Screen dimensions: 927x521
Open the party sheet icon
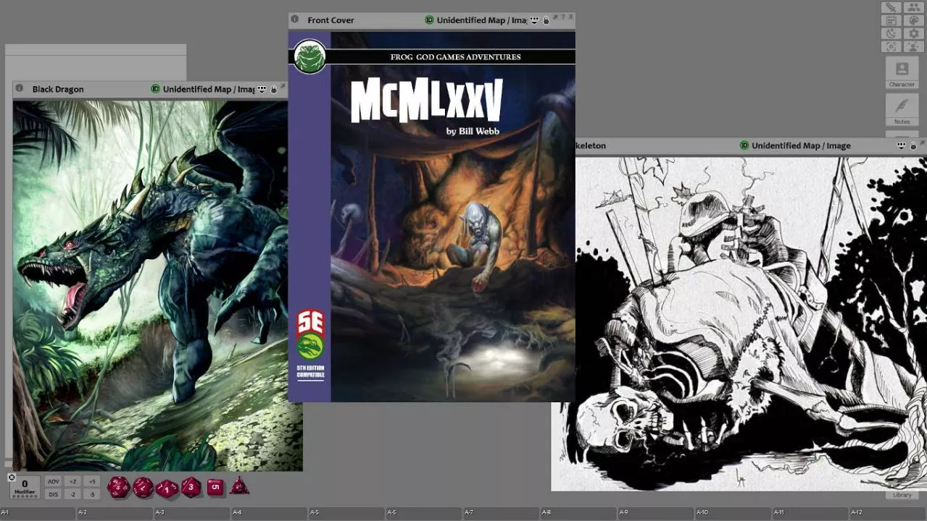[913, 7]
